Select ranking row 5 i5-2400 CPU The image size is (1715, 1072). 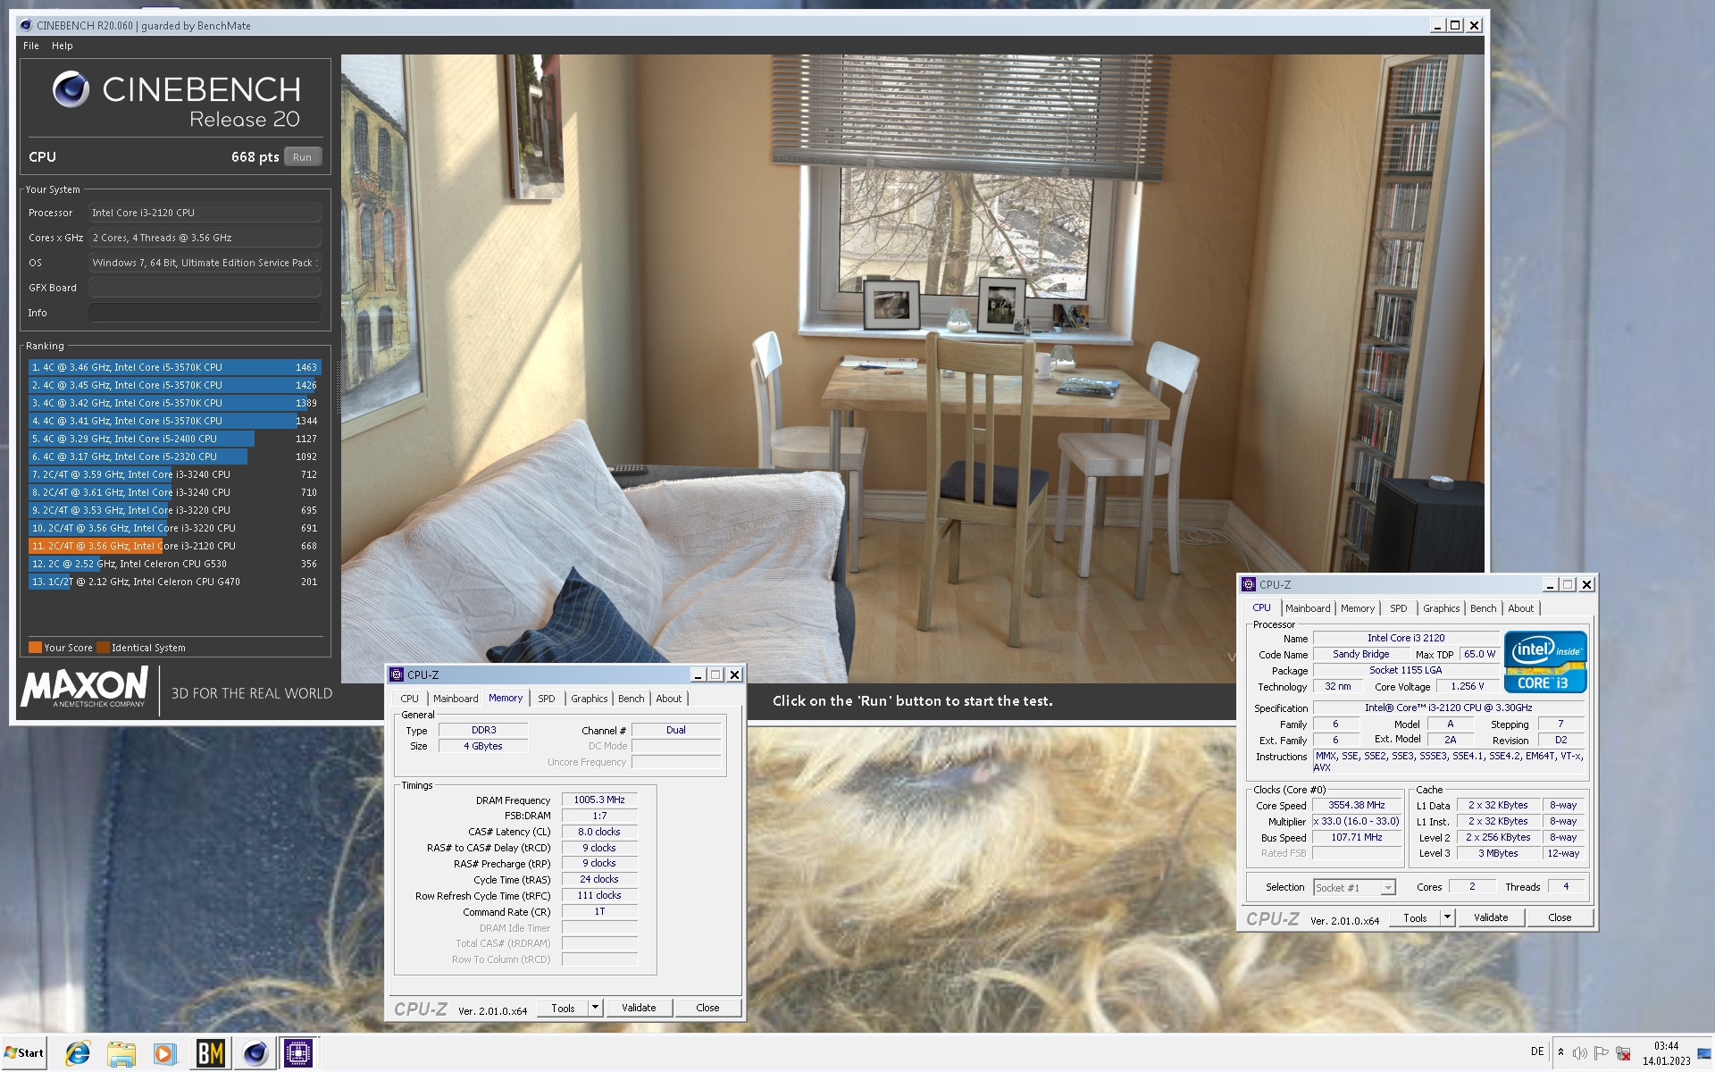tap(174, 439)
